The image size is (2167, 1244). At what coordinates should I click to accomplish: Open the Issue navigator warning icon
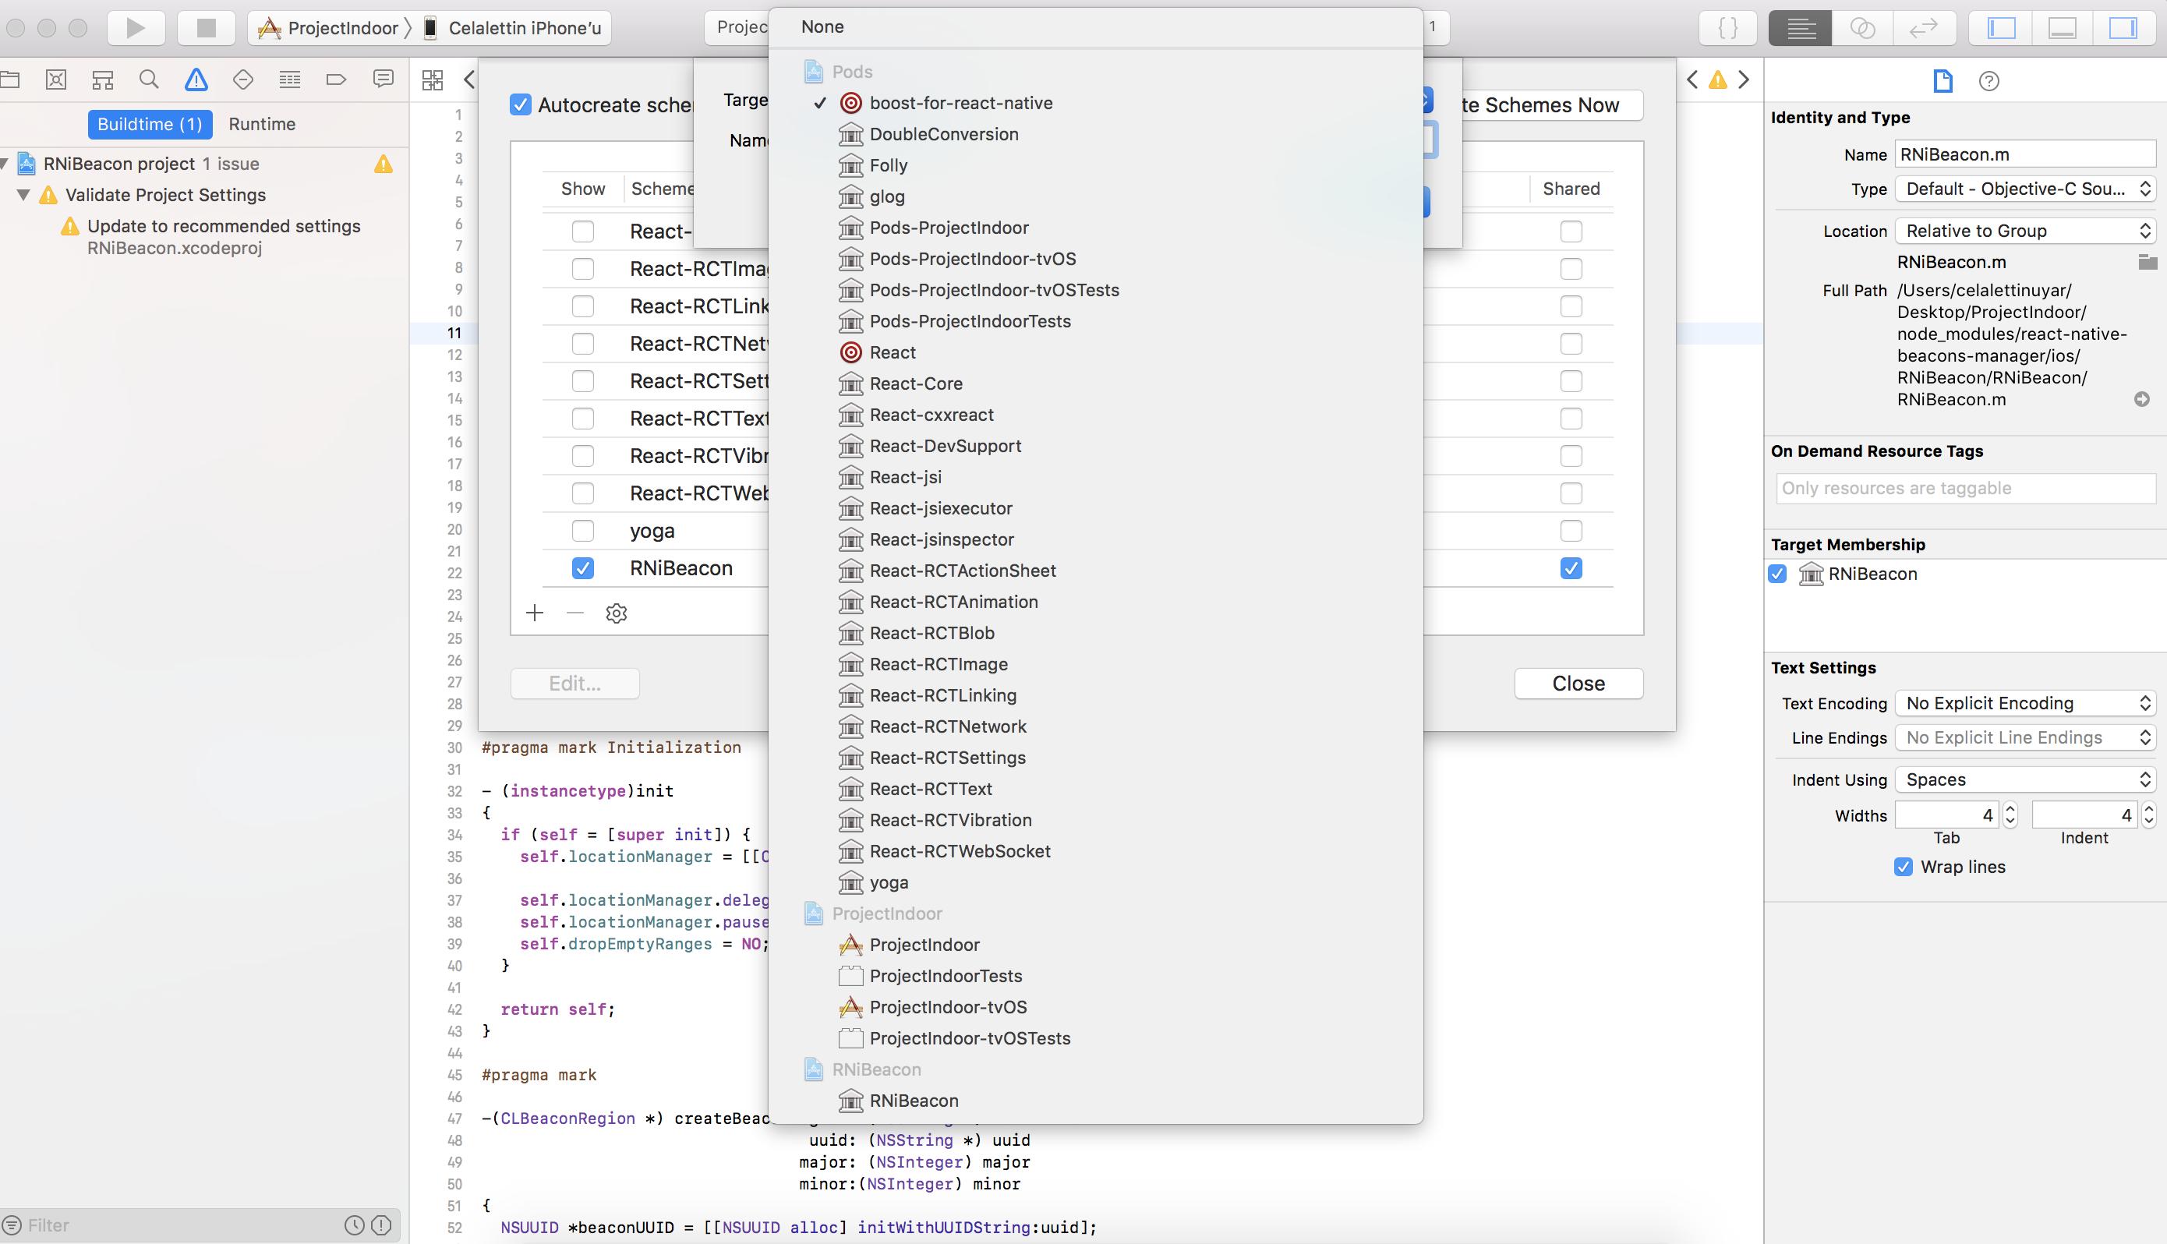coord(196,80)
